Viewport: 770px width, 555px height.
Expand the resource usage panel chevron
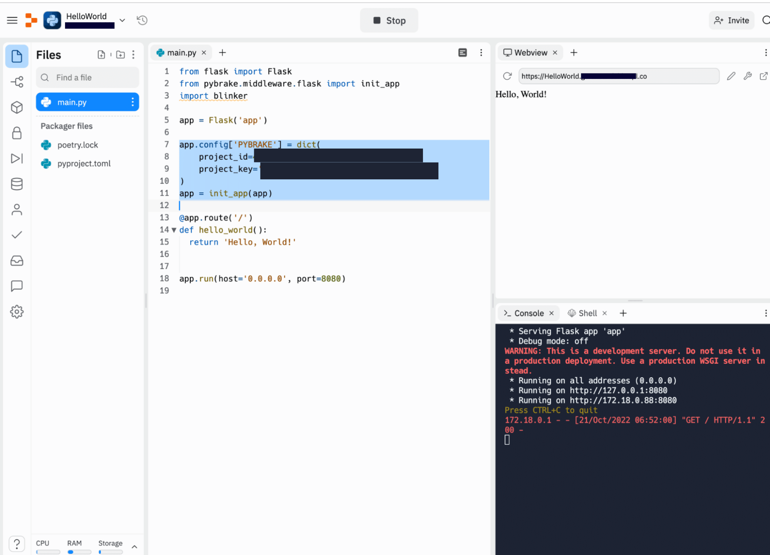(x=134, y=547)
